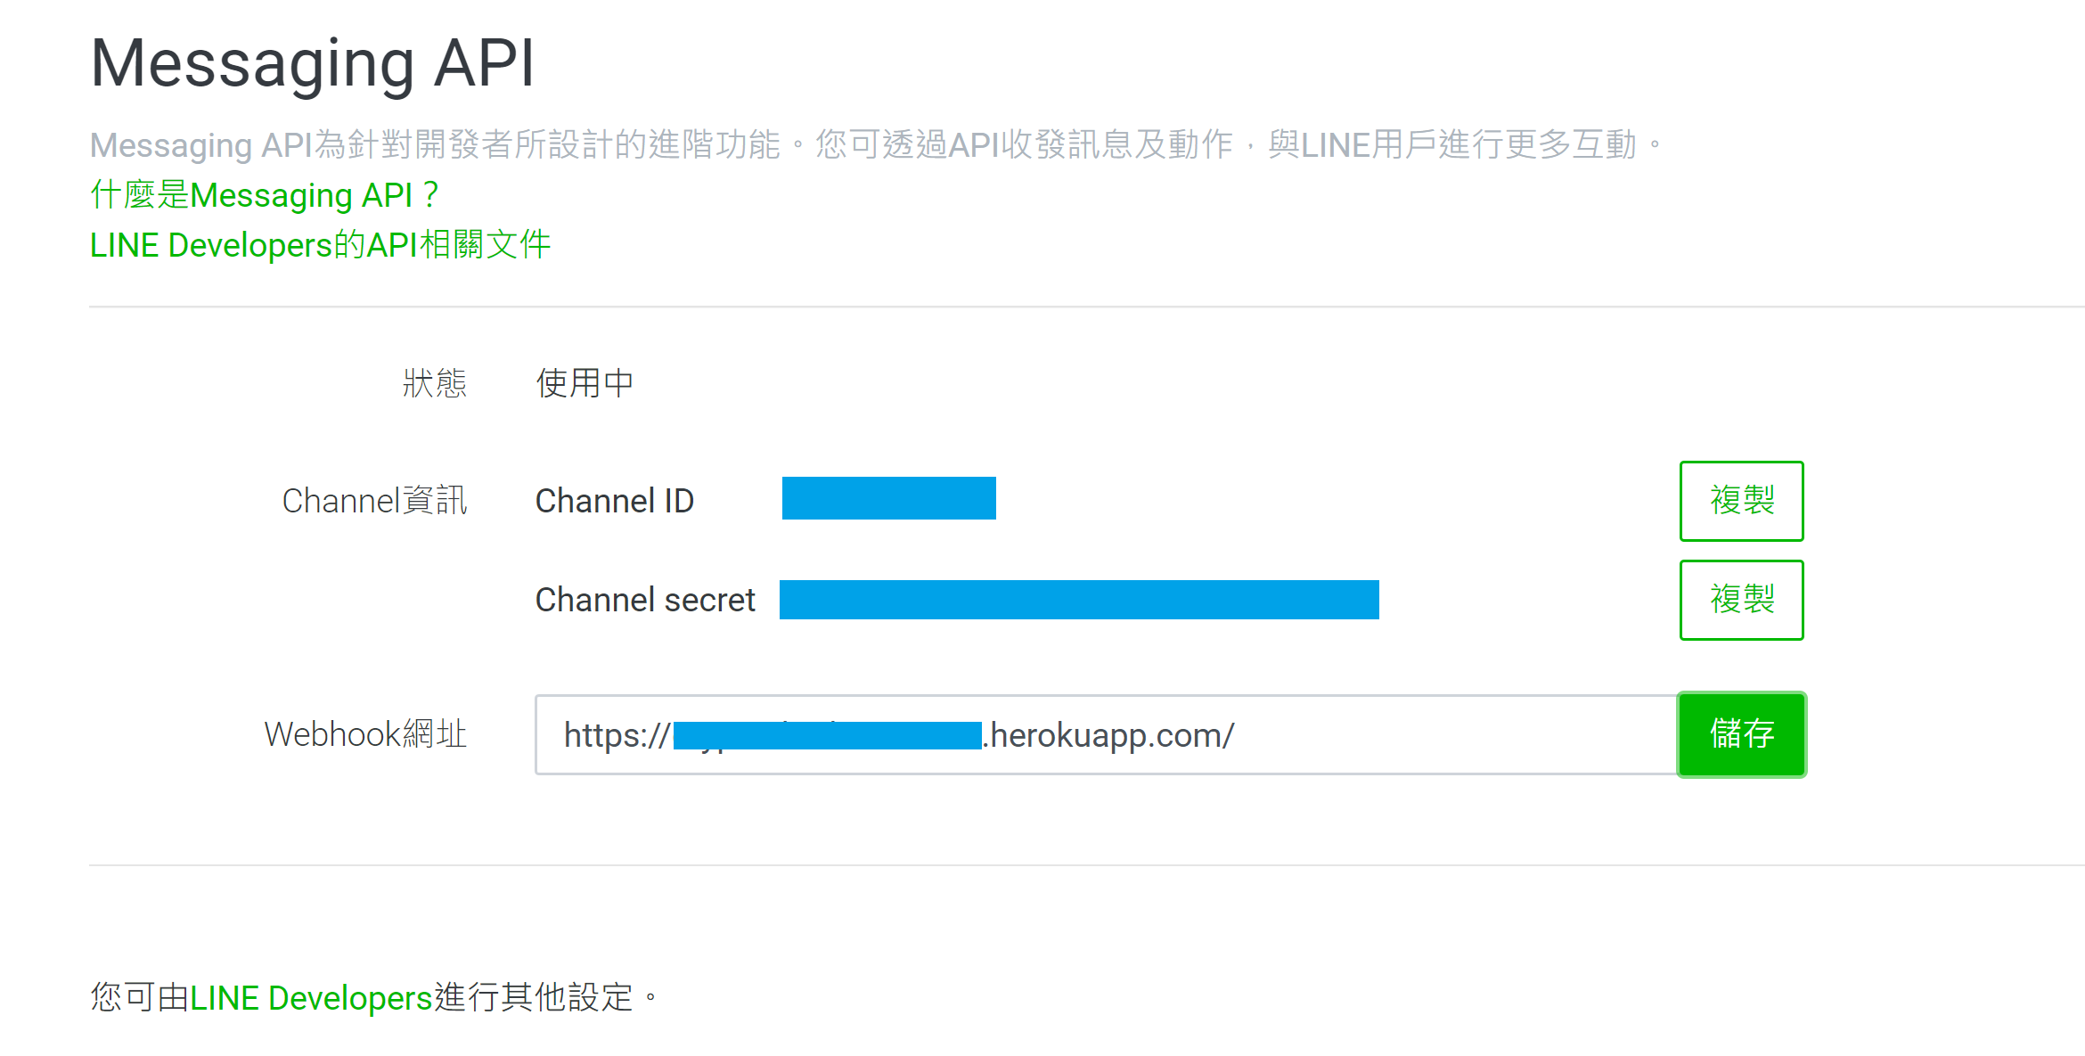The height and width of the screenshot is (1056, 2085).
Task: Select the 狀態 label
Action: [435, 383]
